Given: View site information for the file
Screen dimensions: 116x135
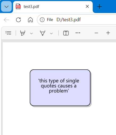Looking at the screenshot, I should point(42,20).
